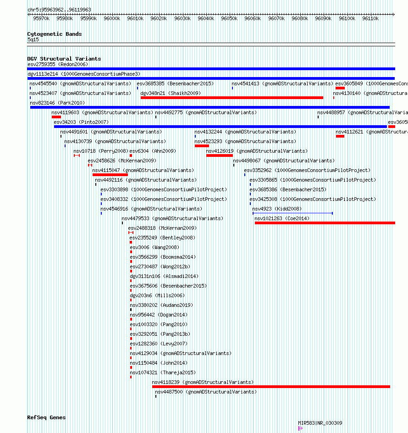Screen dimensions: 408x433
Task: Select the chr5:95963962..96119963 region label
Action: (x=59, y=10)
